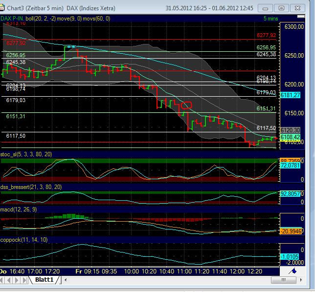Click the coppock(11, 14, 10) panel label
315x292 pixels.
click(x=24, y=240)
